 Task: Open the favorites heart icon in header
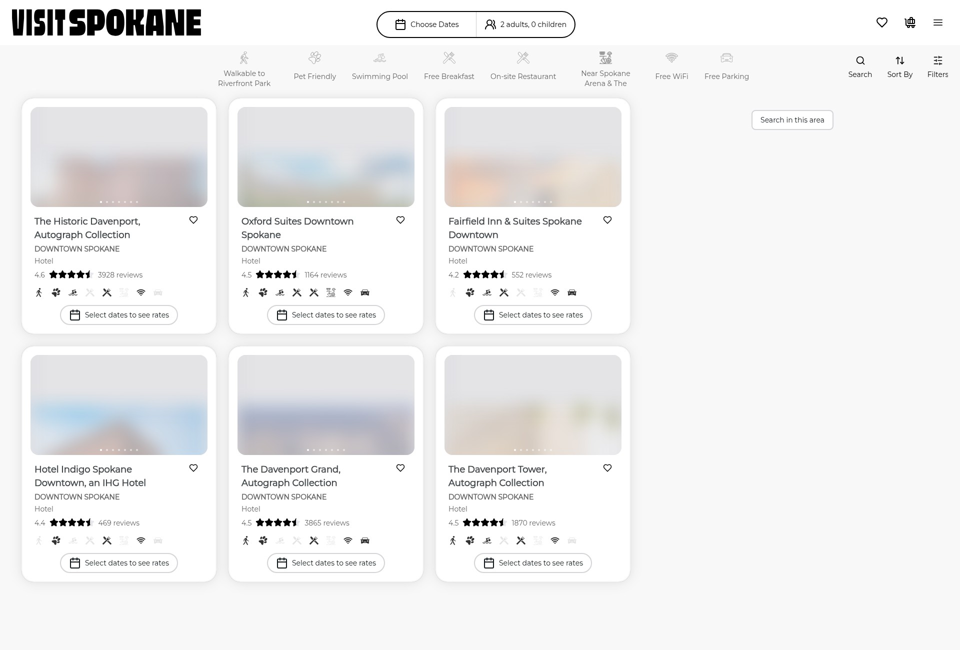click(882, 22)
